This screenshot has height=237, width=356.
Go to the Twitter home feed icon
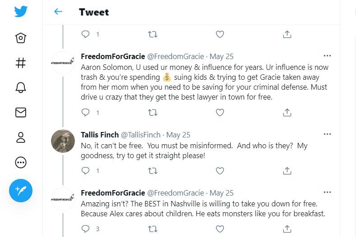(x=21, y=38)
